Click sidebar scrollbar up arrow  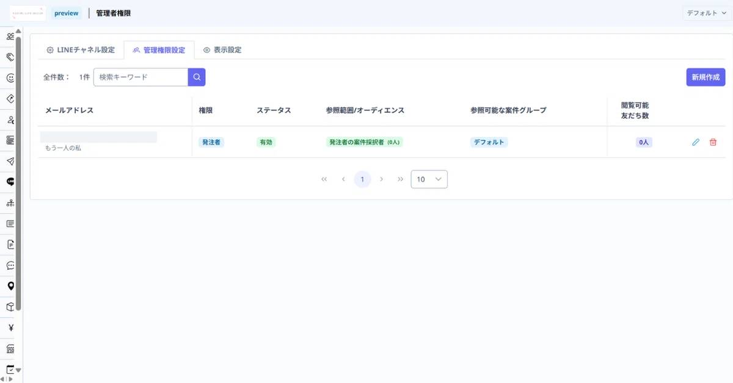click(x=18, y=32)
